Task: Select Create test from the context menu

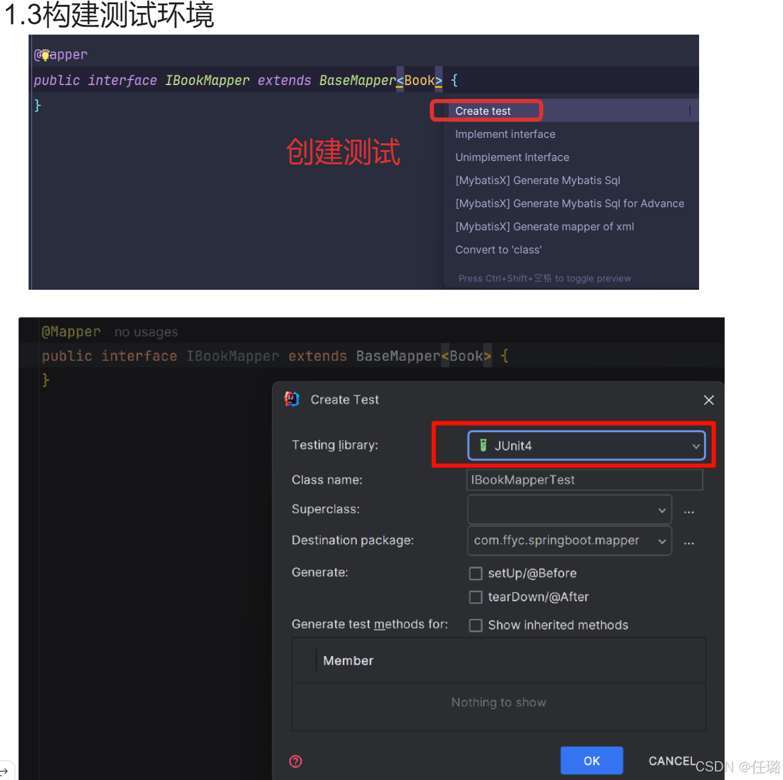Action: pos(483,111)
